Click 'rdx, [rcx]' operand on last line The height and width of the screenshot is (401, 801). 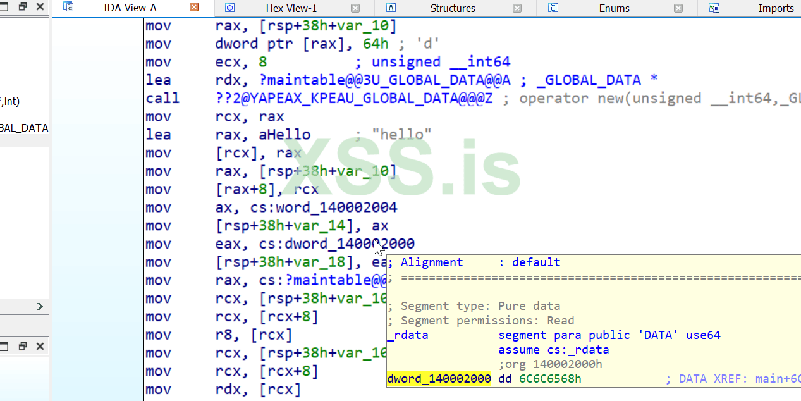[258, 390]
